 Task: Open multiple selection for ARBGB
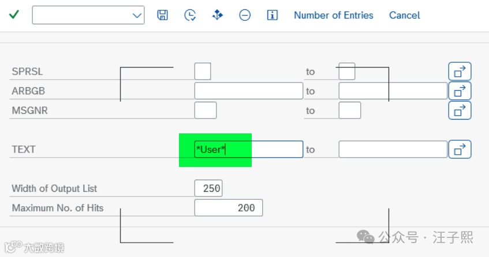[x=460, y=91]
